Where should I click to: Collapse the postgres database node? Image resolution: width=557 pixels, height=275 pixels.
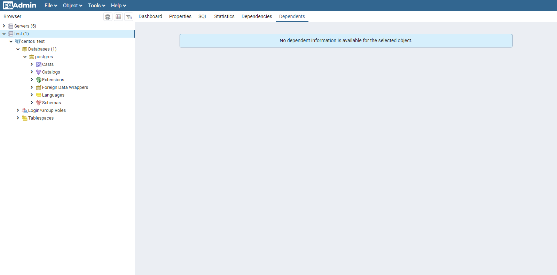click(25, 57)
